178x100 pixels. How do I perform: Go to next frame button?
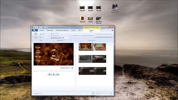tap(58, 74)
